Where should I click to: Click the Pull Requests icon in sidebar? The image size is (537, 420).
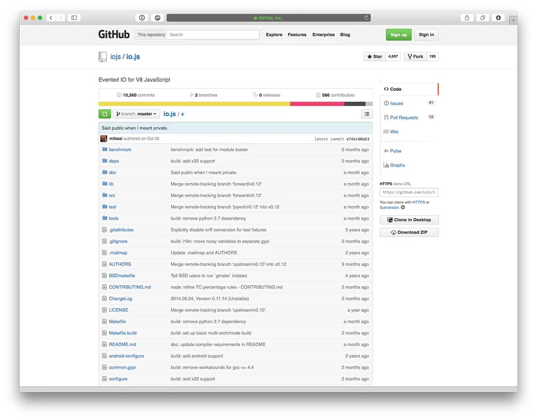pyautogui.click(x=386, y=117)
